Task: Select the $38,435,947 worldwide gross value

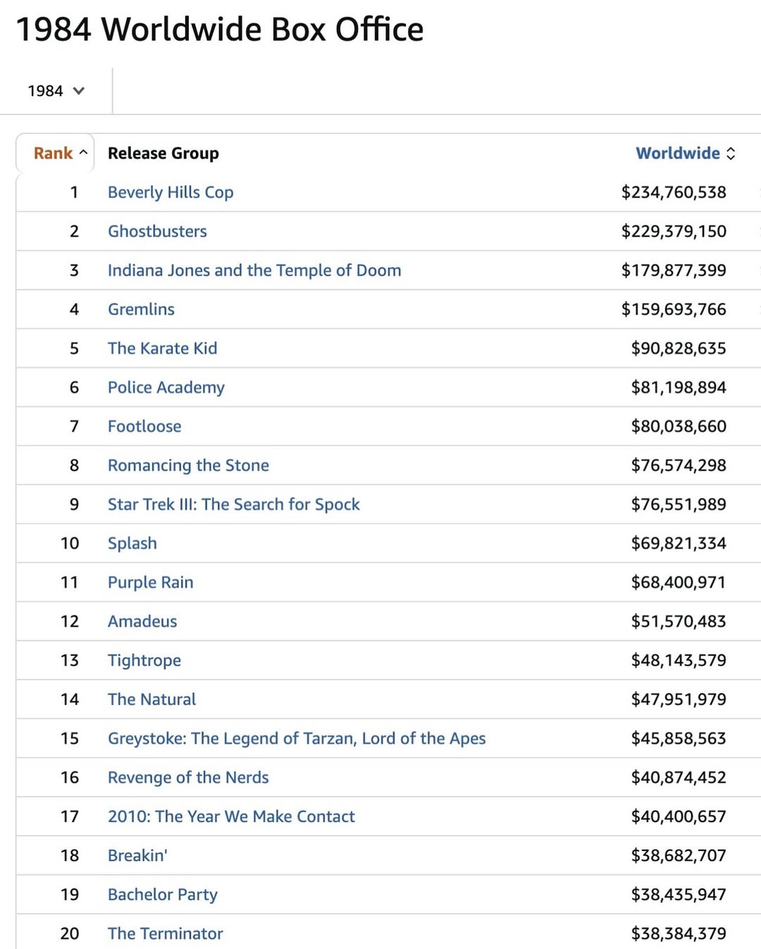Action: click(679, 894)
